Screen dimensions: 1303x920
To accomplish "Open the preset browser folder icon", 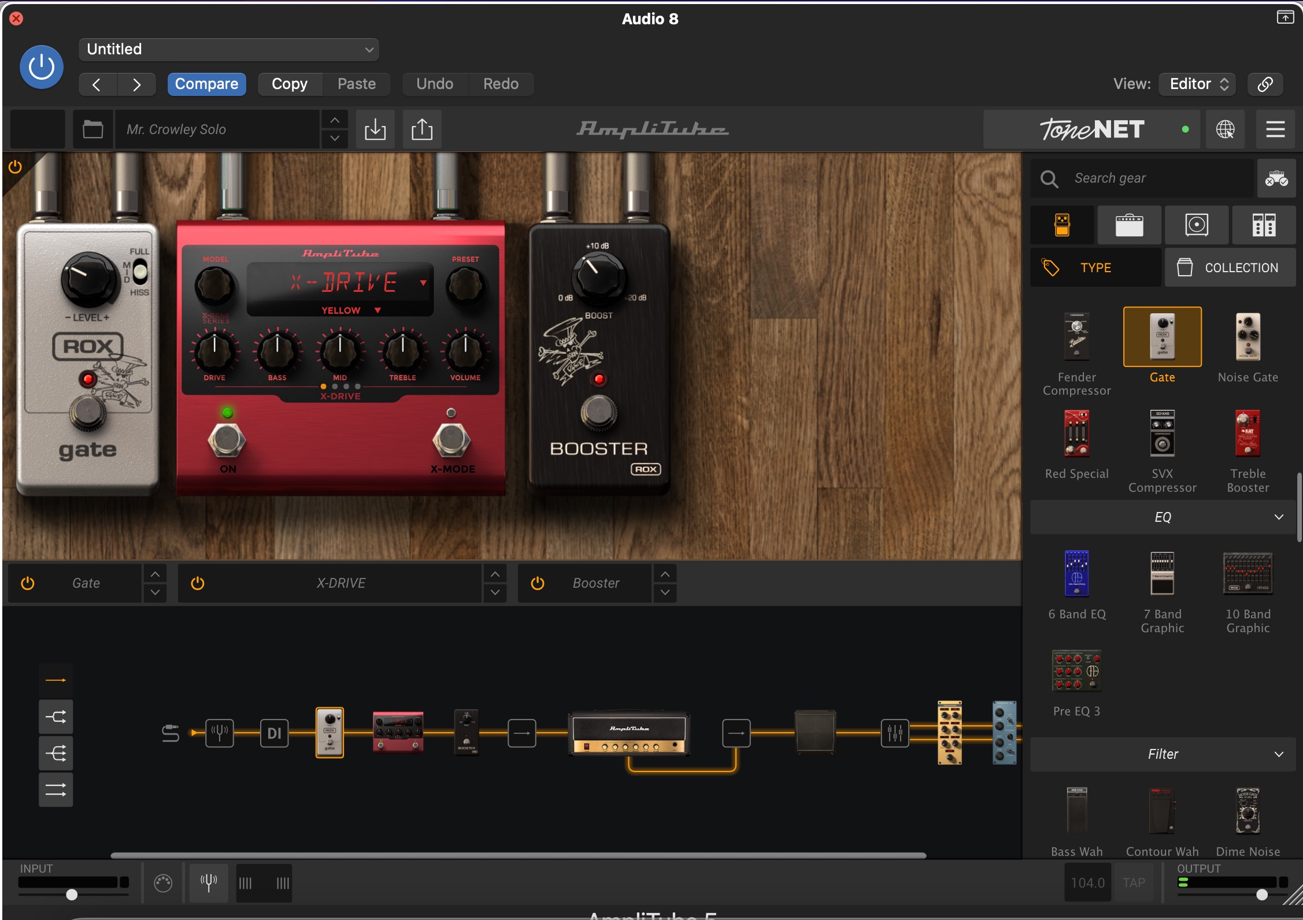I will [92, 129].
